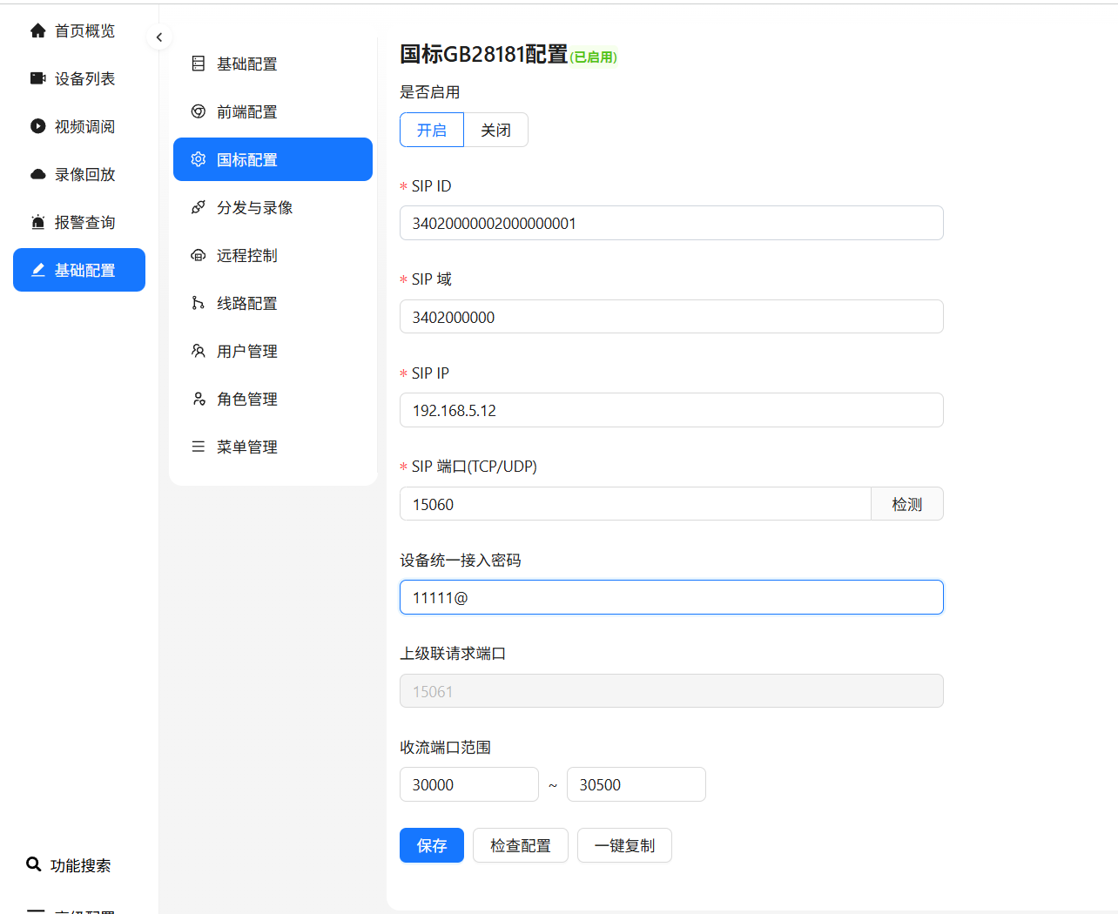Viewport: 1118px width, 914px height.
Task: Click the magnifier icon for 功能搜索
Action: (34, 864)
